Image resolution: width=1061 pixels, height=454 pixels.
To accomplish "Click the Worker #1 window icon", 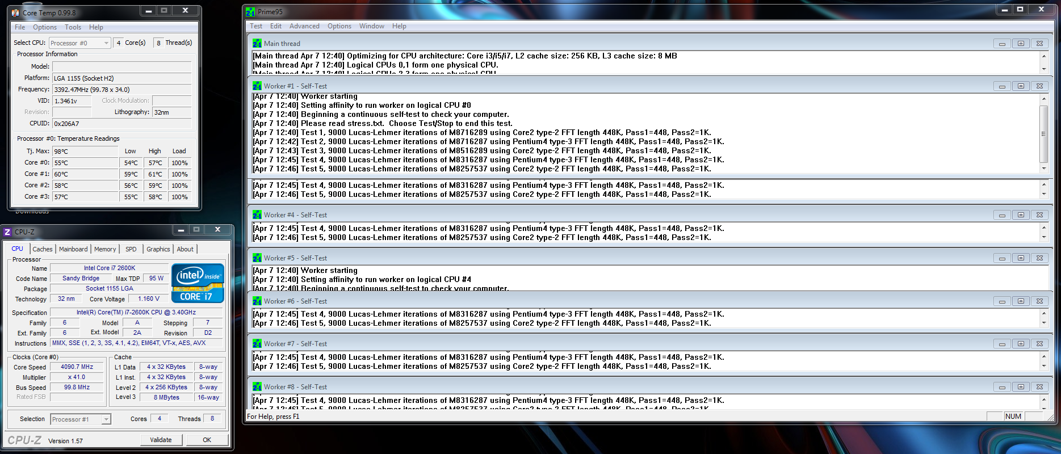I will coord(257,86).
